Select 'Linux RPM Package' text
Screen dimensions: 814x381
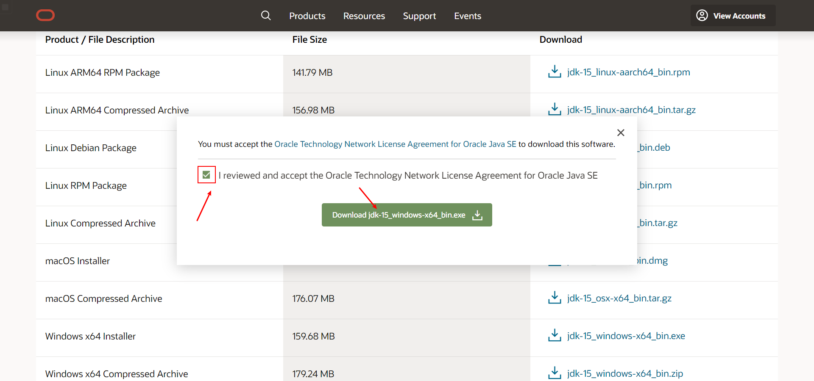[86, 185]
